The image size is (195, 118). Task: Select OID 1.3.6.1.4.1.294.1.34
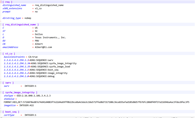(x=17, y=63)
